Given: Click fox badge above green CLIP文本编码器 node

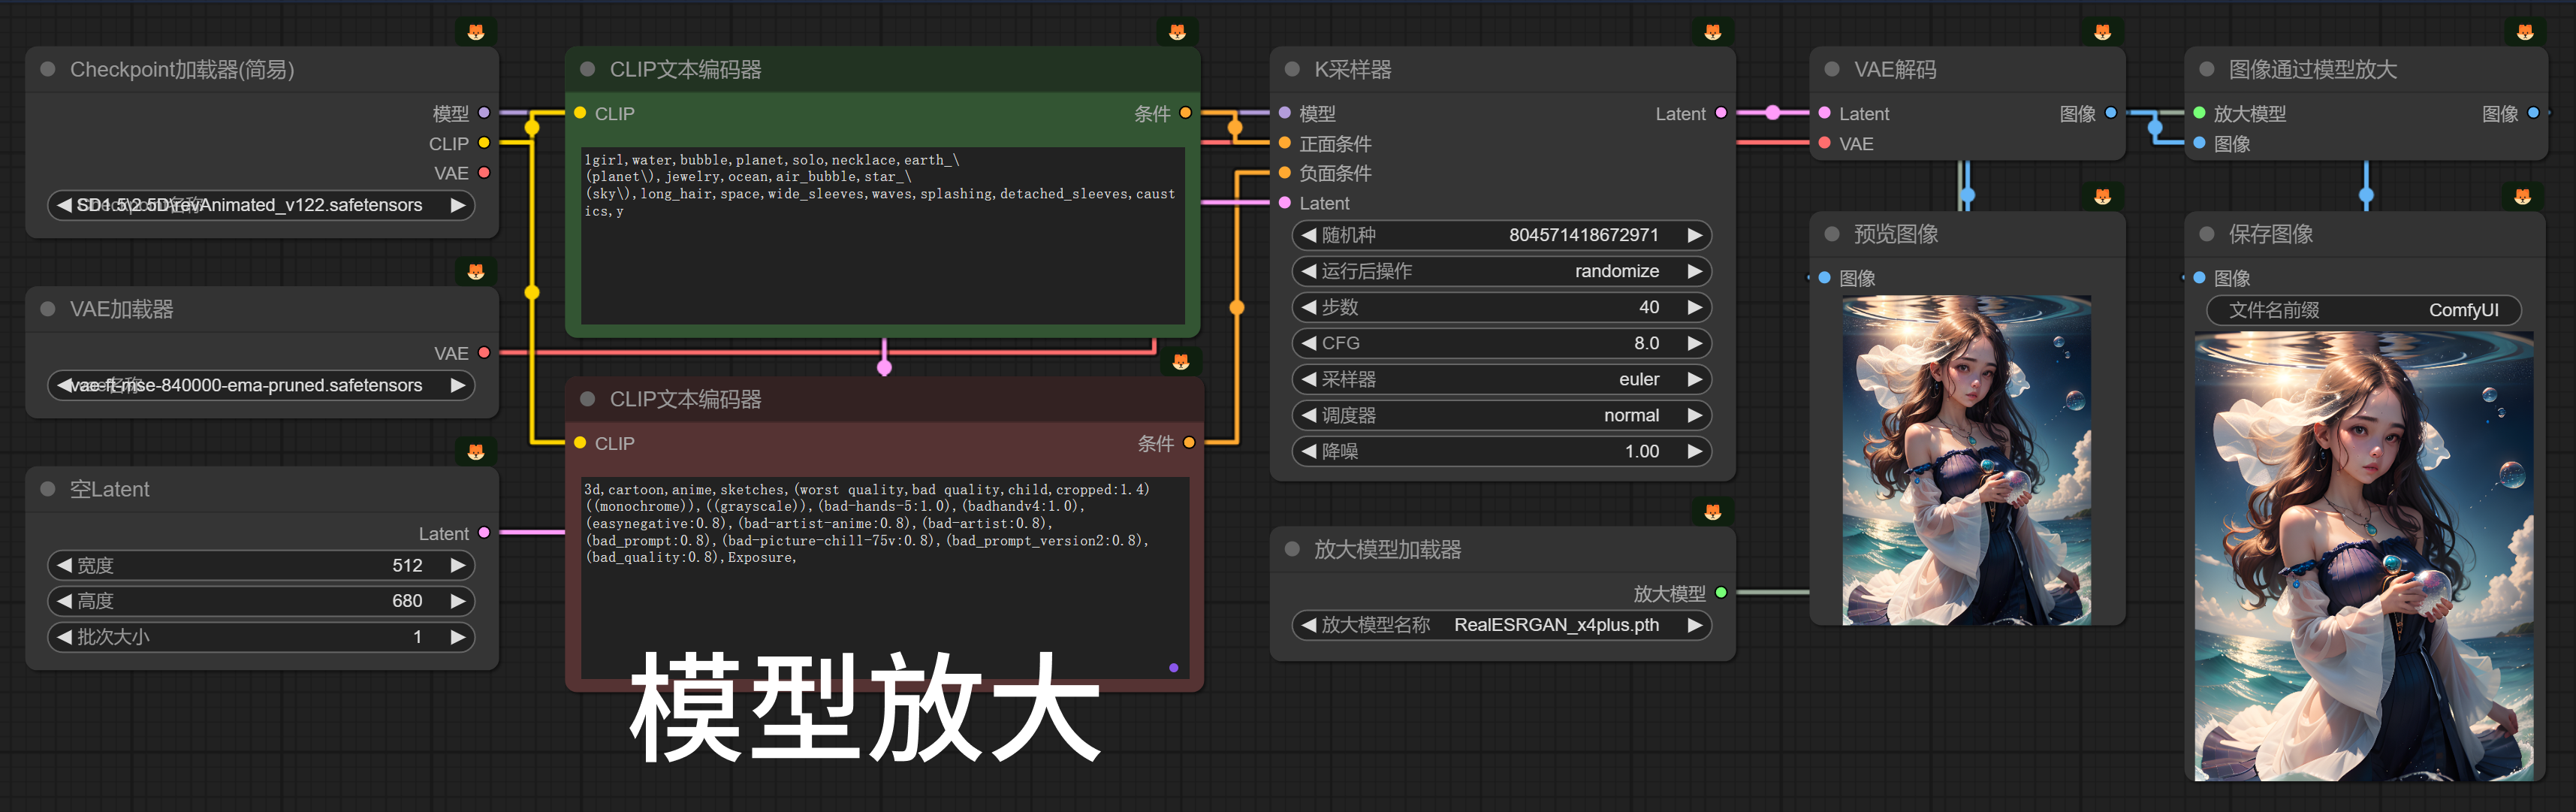Looking at the screenshot, I should [x=1177, y=32].
